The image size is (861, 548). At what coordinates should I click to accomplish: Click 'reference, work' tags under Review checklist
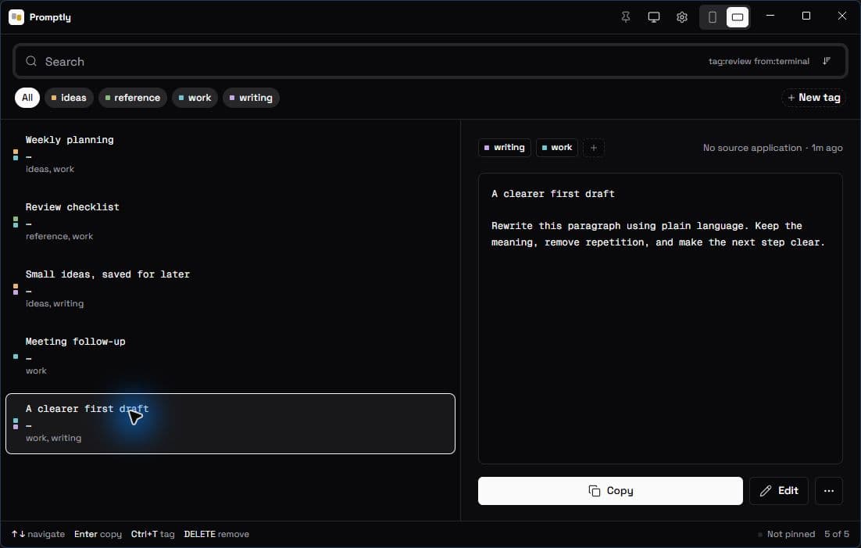(59, 236)
